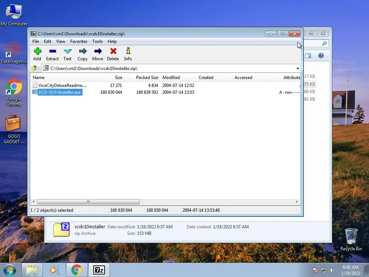Open the Favorites menu
Image resolution: width=369 pixels, height=277 pixels.
point(79,41)
